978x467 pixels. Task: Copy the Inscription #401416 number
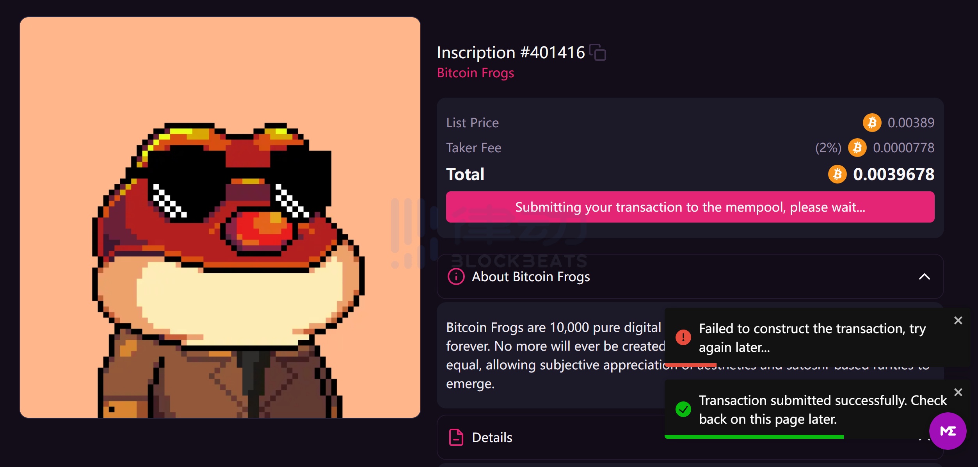tap(597, 53)
